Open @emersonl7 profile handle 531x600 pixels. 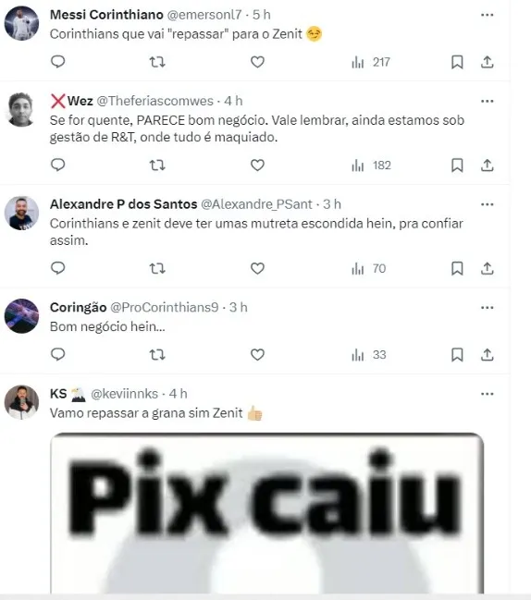tap(204, 15)
